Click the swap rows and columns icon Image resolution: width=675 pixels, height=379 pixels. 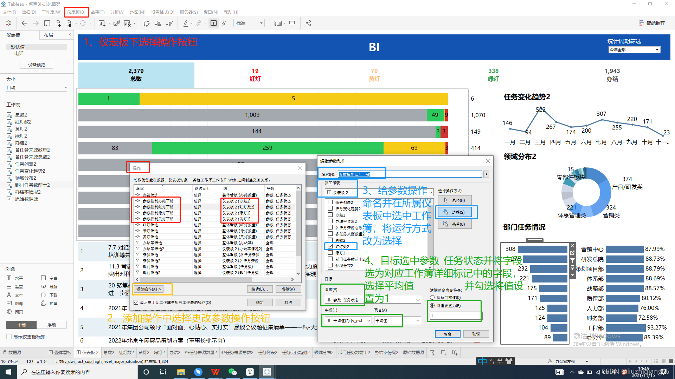click(147, 23)
